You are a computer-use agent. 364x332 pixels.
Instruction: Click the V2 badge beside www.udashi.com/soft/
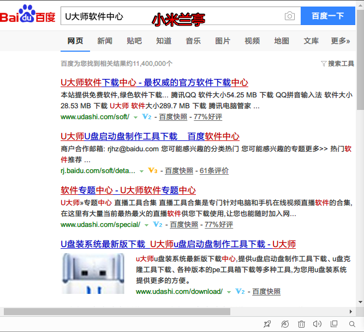[x=146, y=116]
